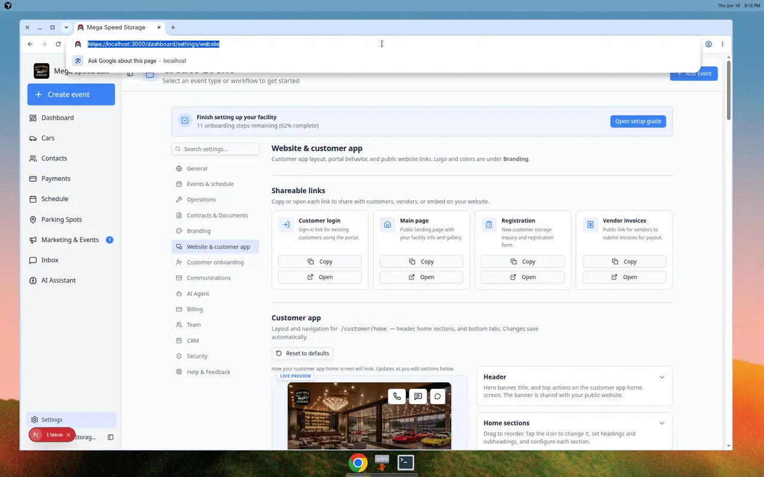Image resolution: width=764 pixels, height=477 pixels.
Task: Open Cars in left sidebar
Action: (x=71, y=138)
